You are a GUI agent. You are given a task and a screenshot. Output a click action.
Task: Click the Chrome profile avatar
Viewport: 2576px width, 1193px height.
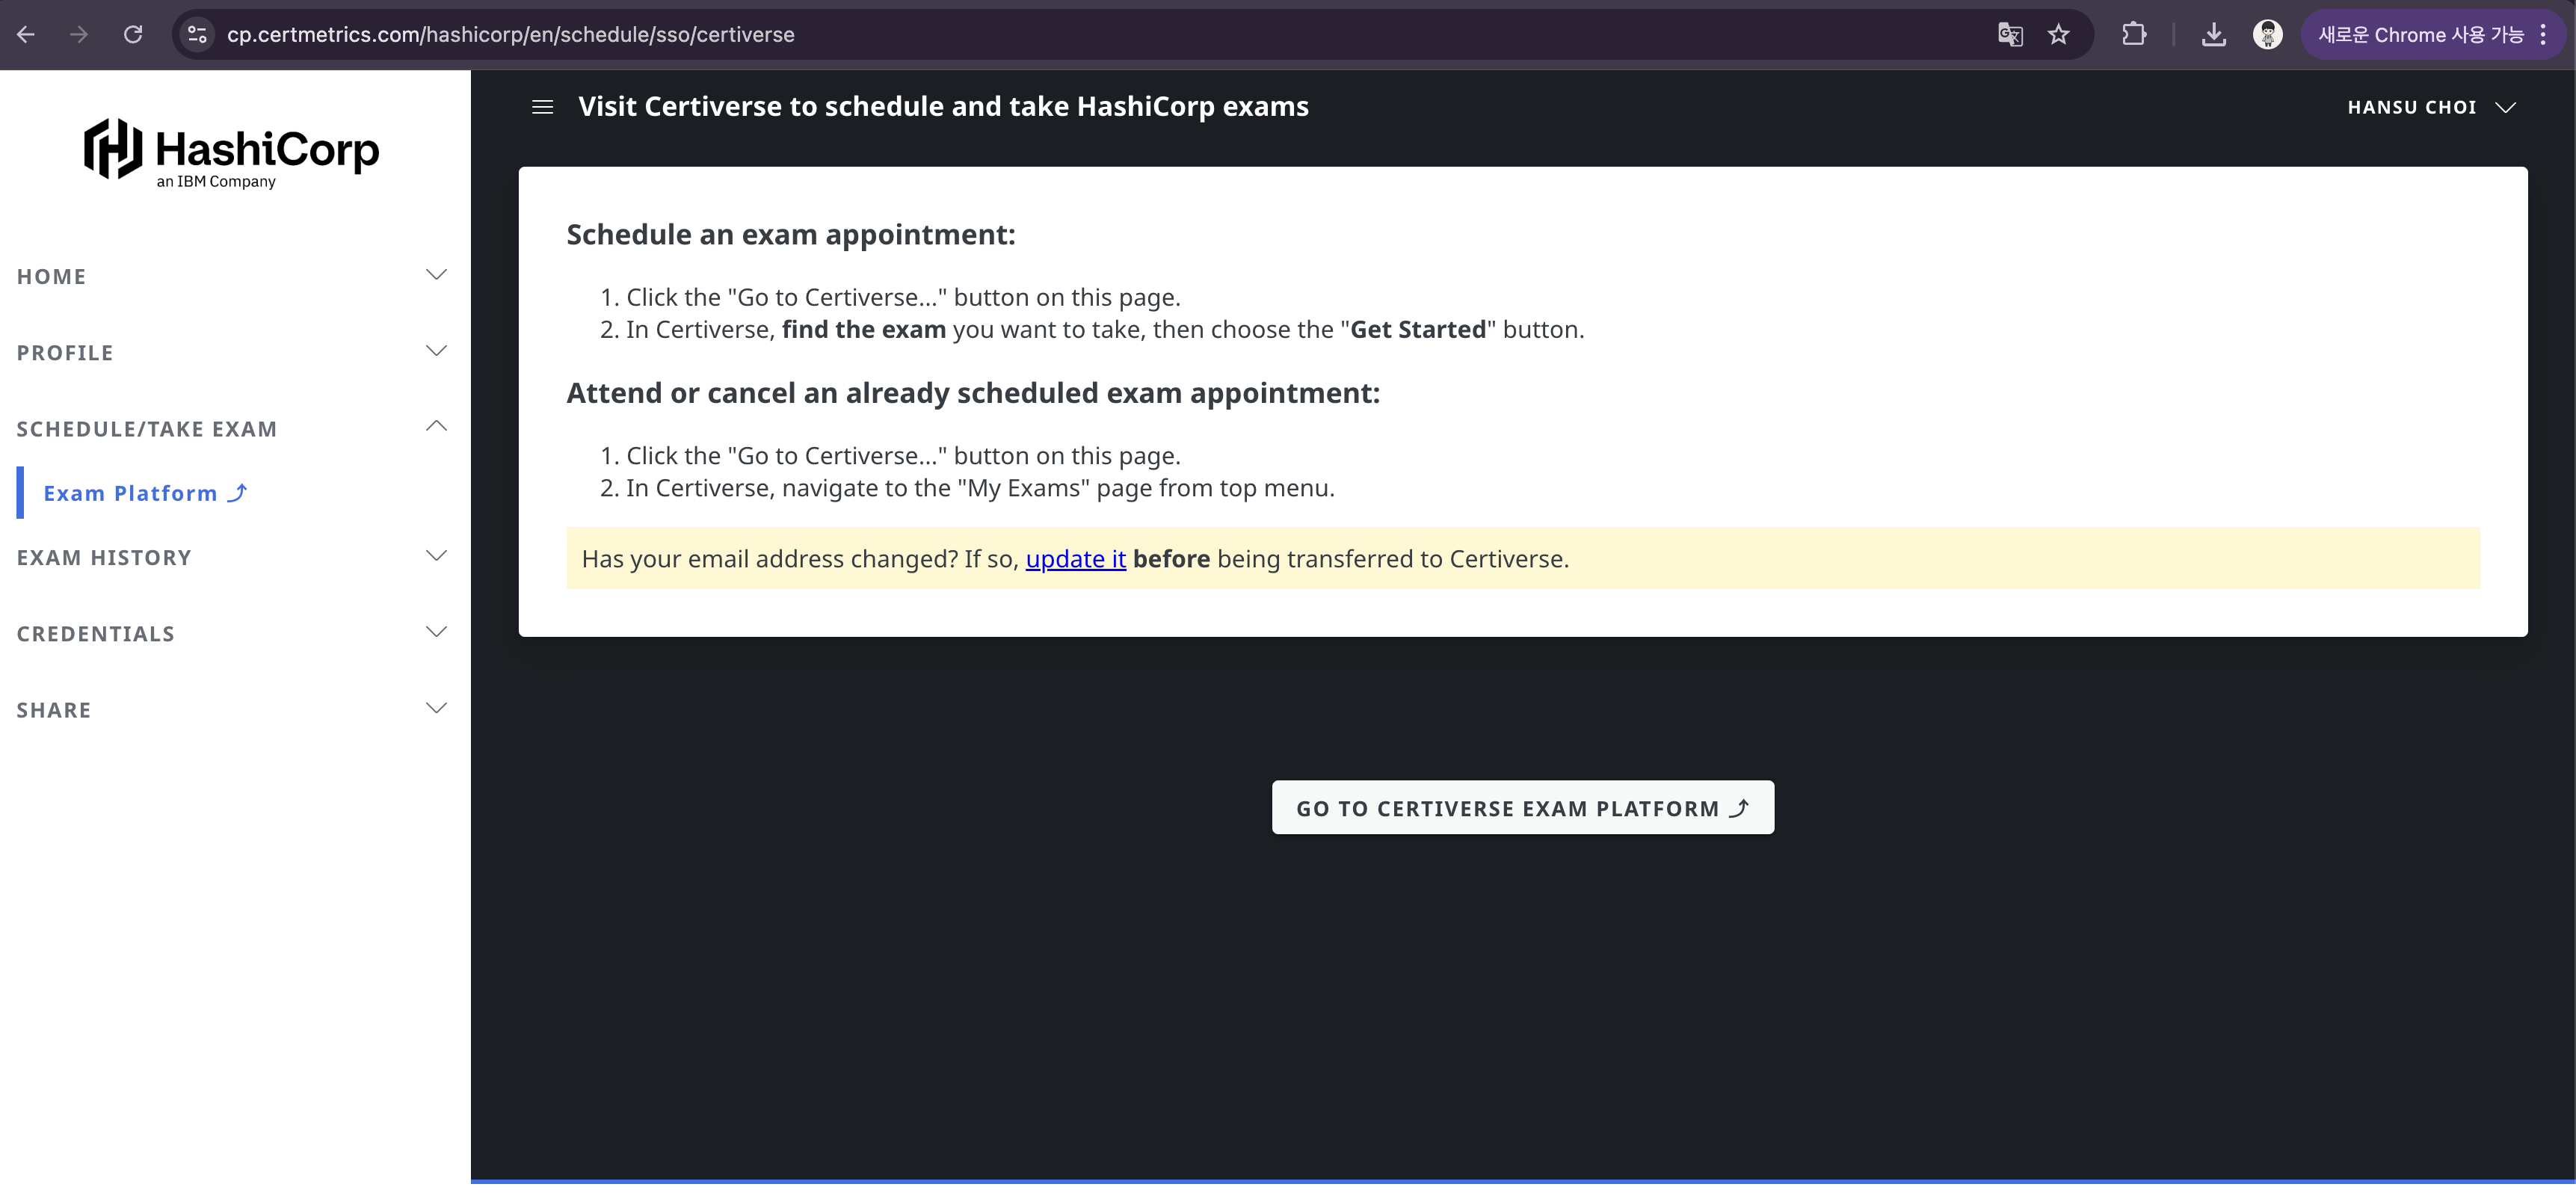coord(2267,35)
